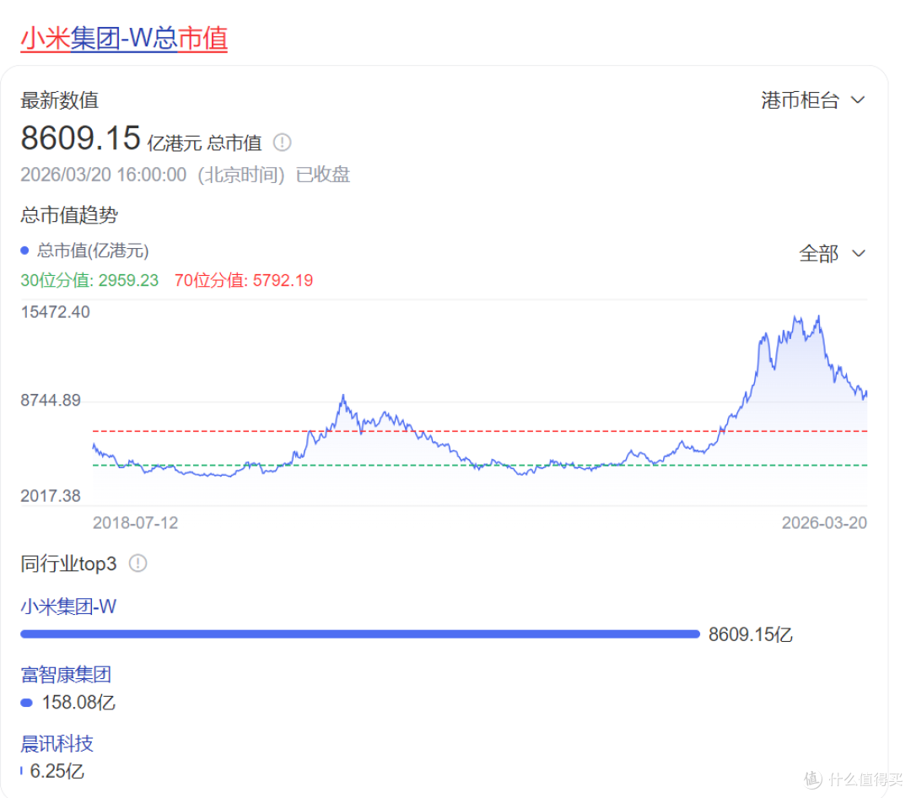Click the 8609.15 latest value figure
The image size is (911, 798).
coord(80,138)
